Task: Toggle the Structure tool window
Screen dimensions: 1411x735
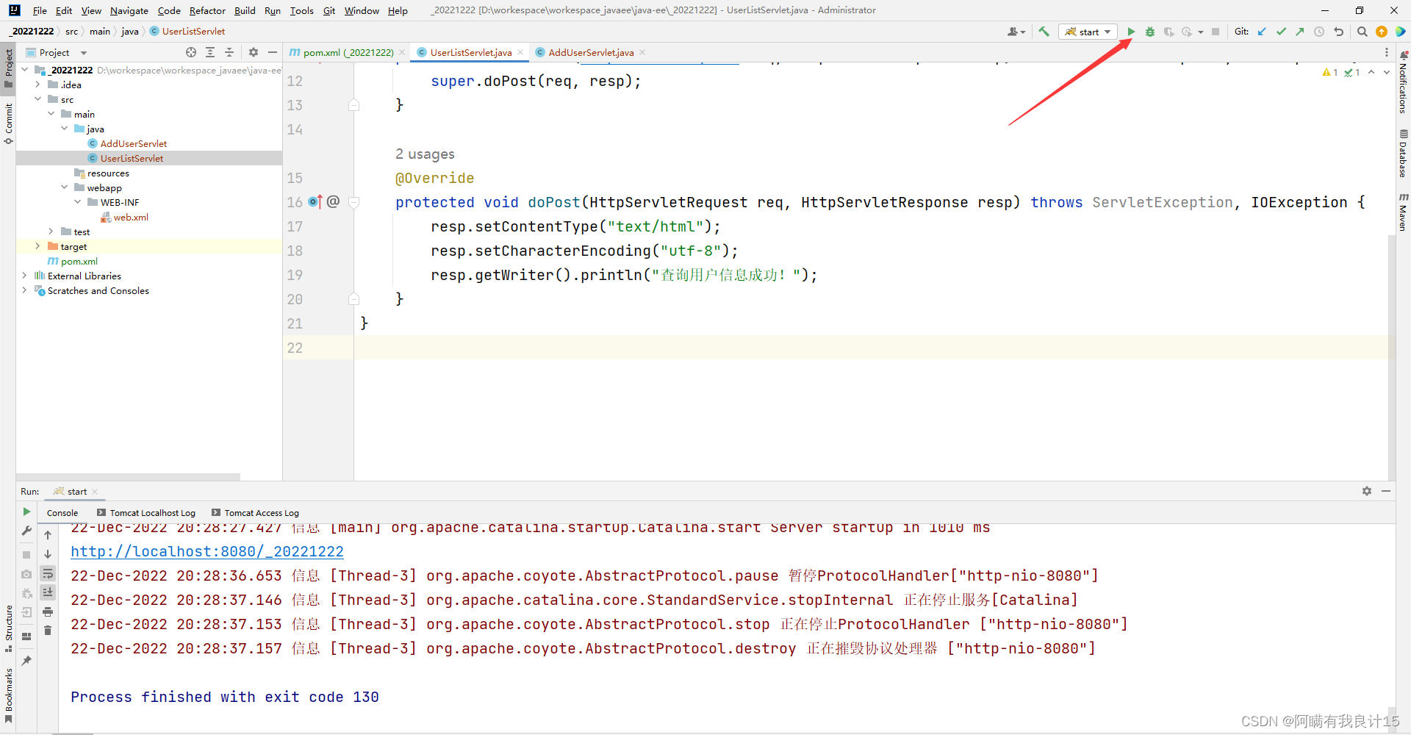Action: pos(8,628)
